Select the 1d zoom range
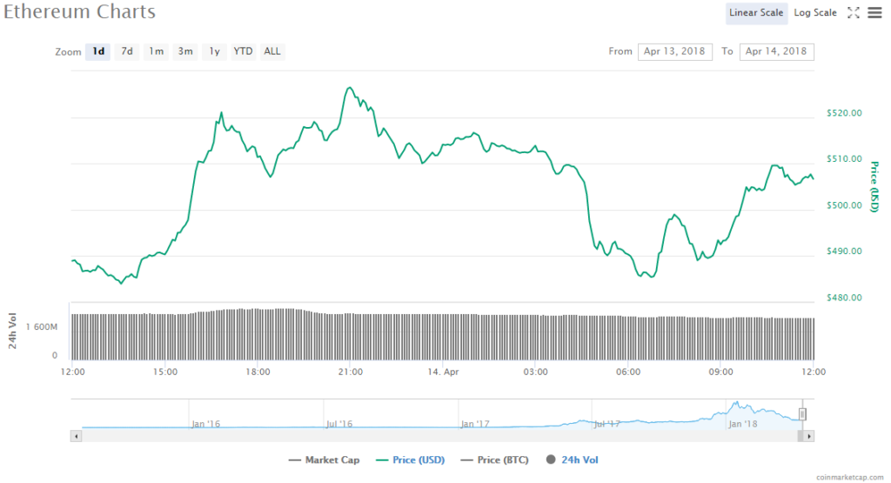 tap(98, 51)
